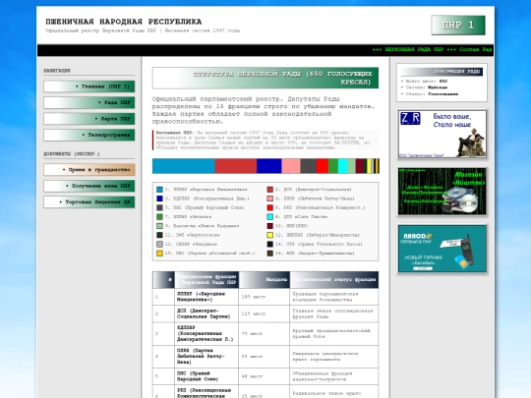The width and height of the screenshot is (531, 398).
Task: Click the Структура Верховной Рады heading banner
Action: tap(265, 78)
